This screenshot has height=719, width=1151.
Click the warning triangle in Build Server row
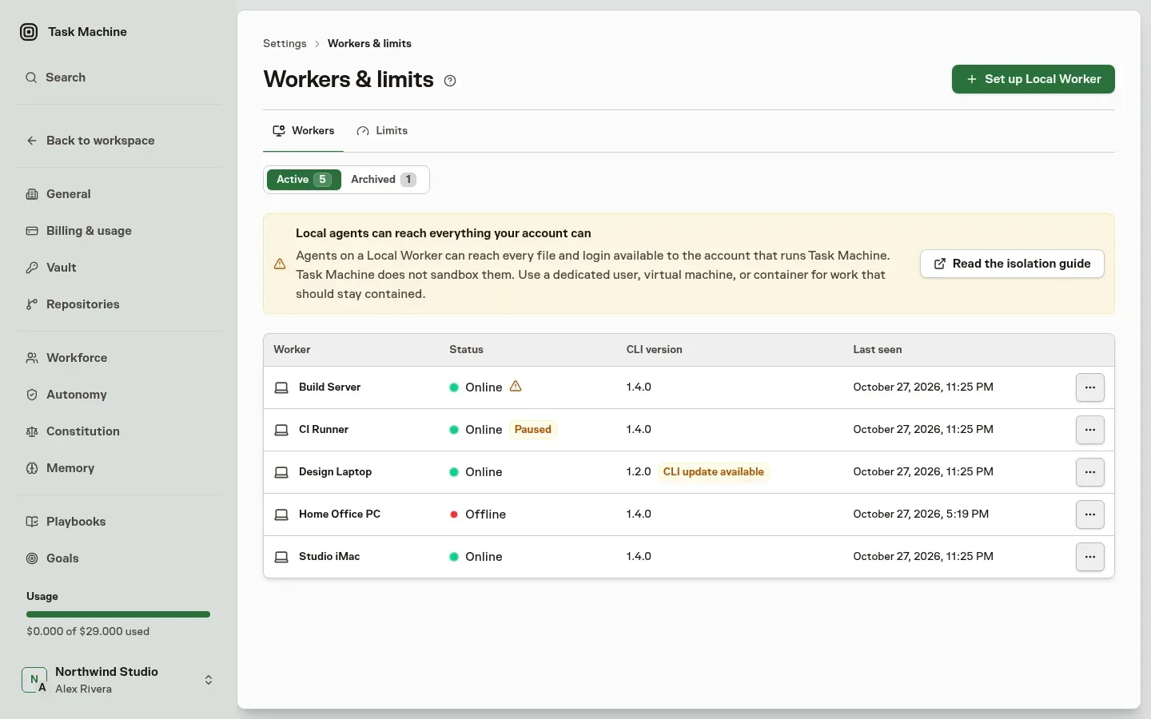tap(516, 387)
